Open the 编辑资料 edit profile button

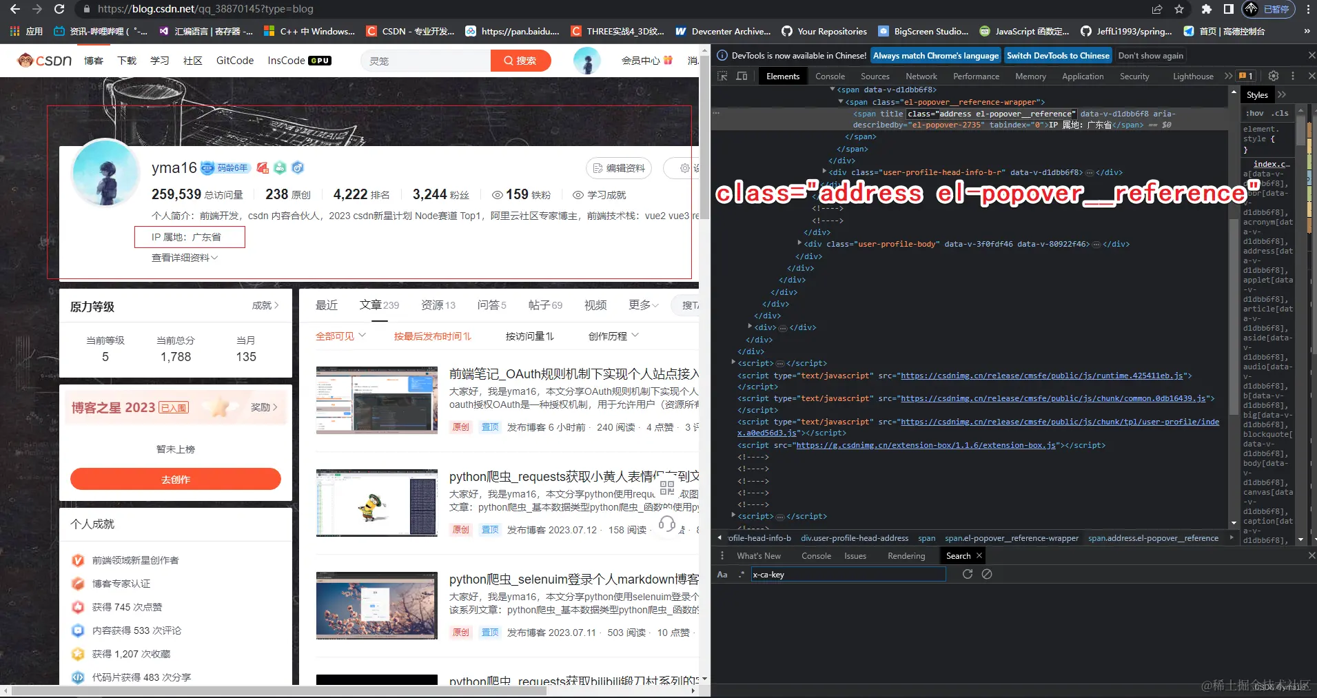619,167
